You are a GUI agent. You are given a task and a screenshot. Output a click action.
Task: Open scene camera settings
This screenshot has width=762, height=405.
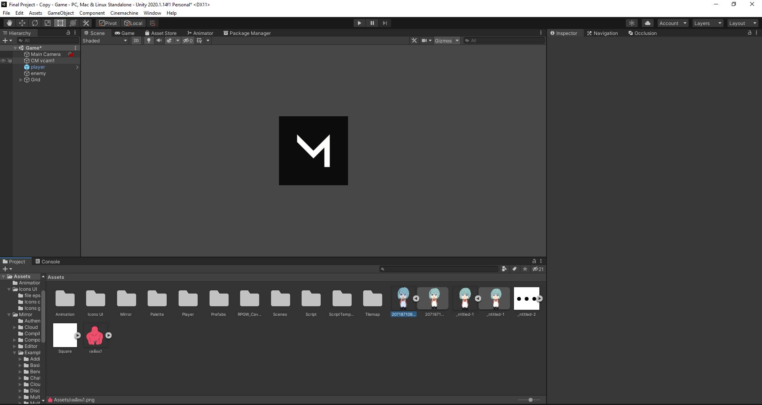(x=426, y=40)
